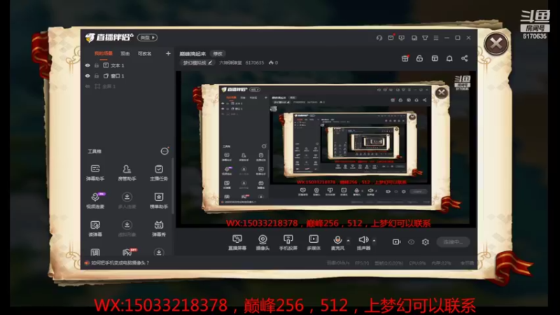Select the 全屏 1 layer row
Image resolution: width=560 pixels, height=315 pixels.
[x=127, y=86]
